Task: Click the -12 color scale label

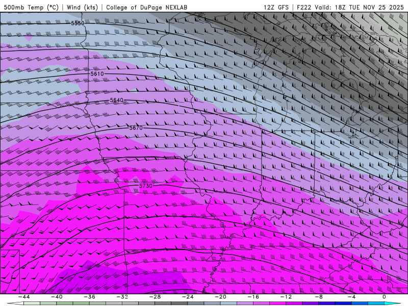Action: coord(286,297)
